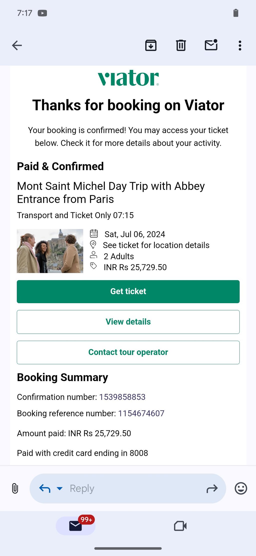Tap the Get ticket button
The height and width of the screenshot is (556, 256).
pyautogui.click(x=128, y=291)
